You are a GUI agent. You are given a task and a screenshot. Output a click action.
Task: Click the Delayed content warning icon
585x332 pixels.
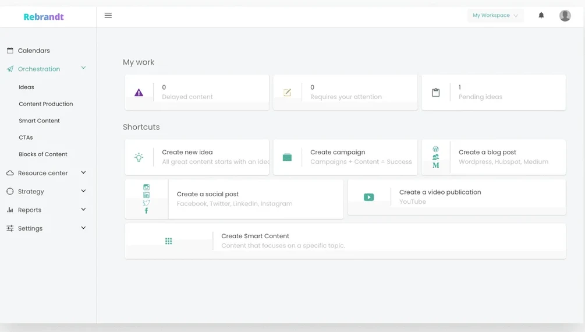(x=139, y=93)
